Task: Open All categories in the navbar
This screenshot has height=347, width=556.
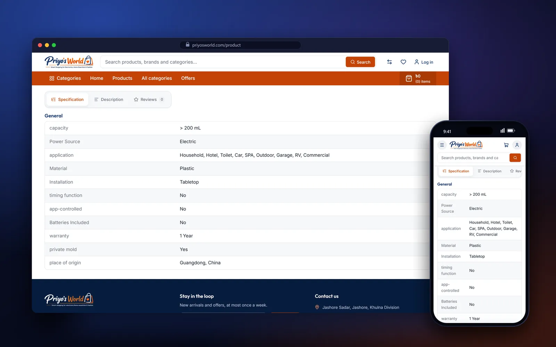Action: (157, 78)
